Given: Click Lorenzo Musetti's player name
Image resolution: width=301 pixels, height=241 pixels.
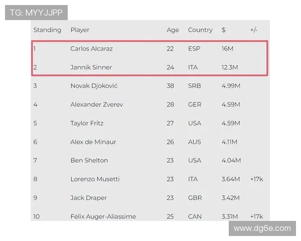Looking at the screenshot, I should [x=95, y=179].
